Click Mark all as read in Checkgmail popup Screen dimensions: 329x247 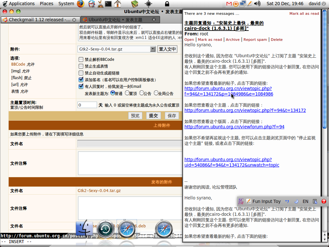(304, 14)
